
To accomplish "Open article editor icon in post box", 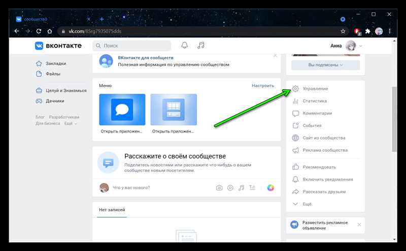I will [x=252, y=188].
